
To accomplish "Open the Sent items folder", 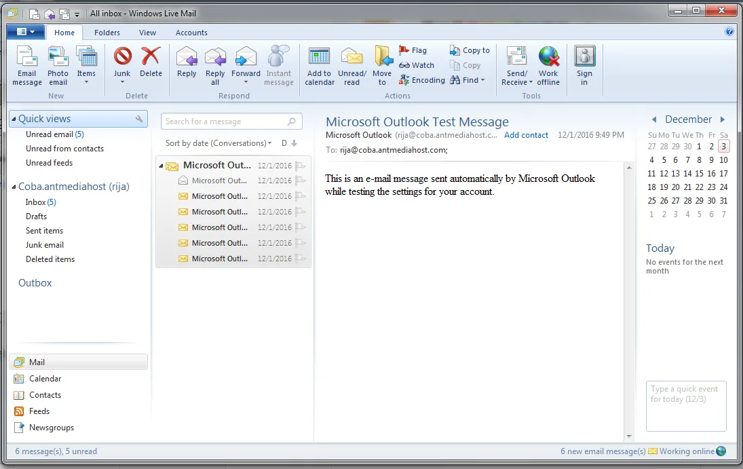I will pos(45,231).
